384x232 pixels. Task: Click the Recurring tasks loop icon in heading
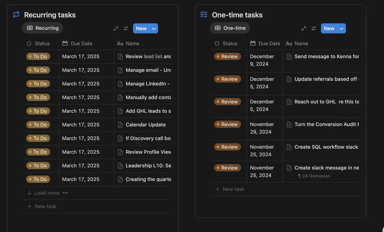[x=16, y=15]
